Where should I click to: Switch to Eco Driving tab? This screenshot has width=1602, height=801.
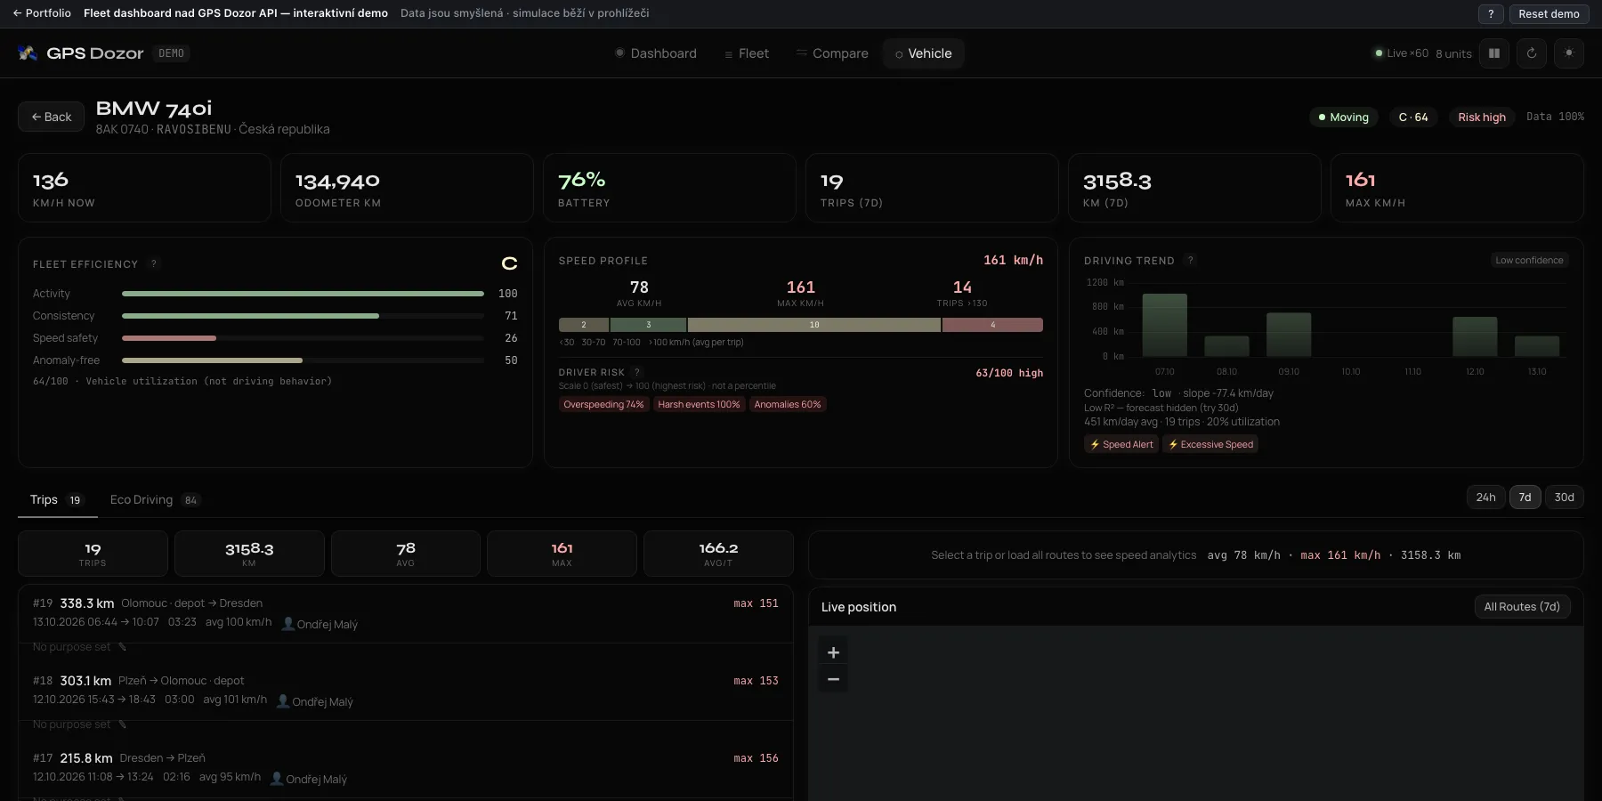click(155, 499)
